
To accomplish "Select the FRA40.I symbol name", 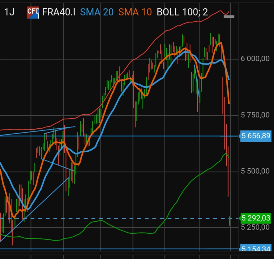I will pos(59,12).
